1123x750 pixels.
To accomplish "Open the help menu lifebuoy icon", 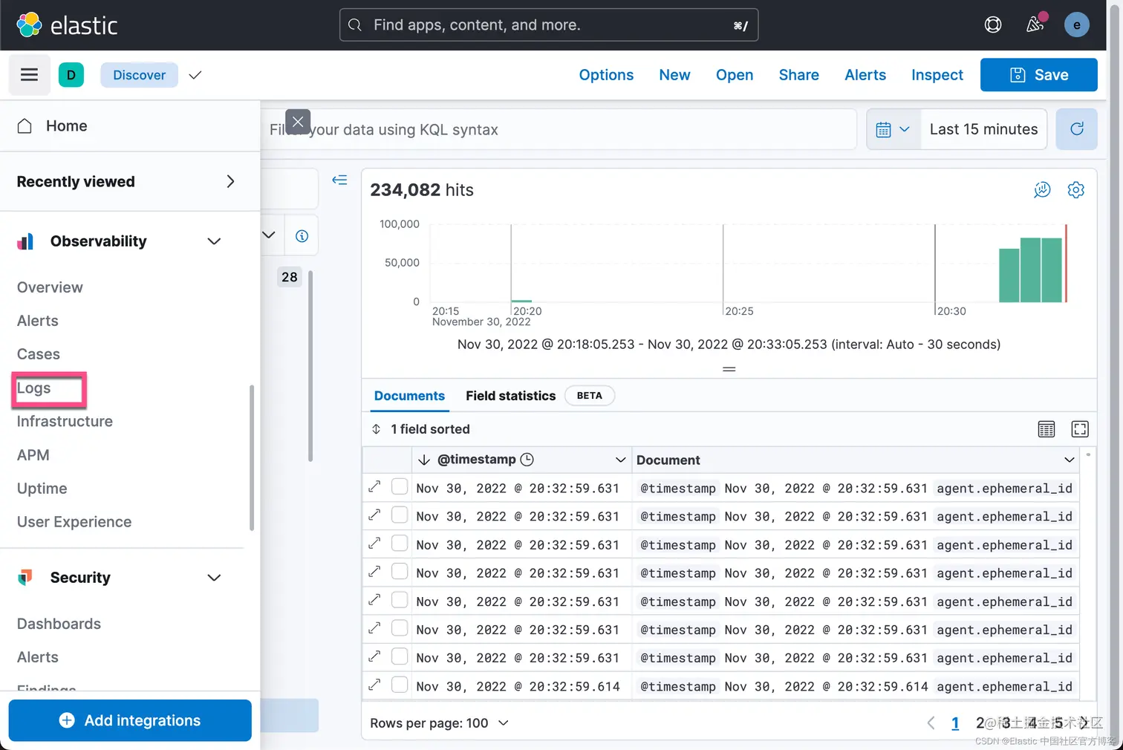I will click(x=993, y=25).
